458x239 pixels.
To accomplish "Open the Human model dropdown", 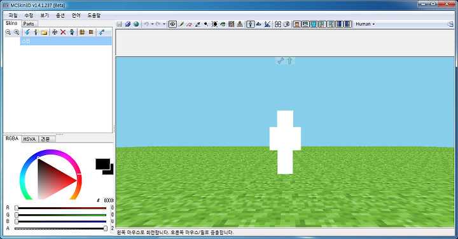I will 365,24.
